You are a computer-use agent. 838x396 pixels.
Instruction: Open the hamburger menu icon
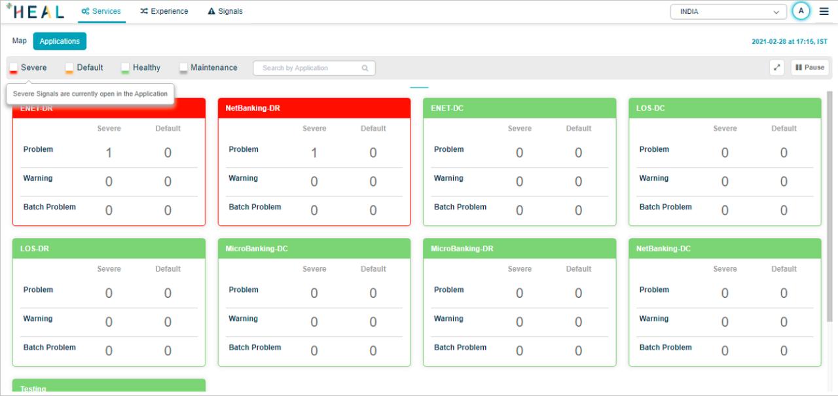[824, 11]
